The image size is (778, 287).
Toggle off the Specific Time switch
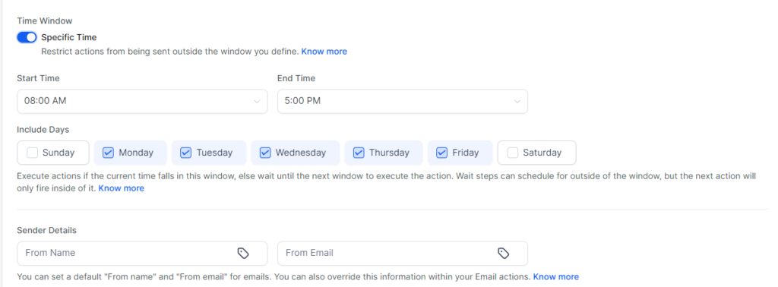click(x=27, y=37)
